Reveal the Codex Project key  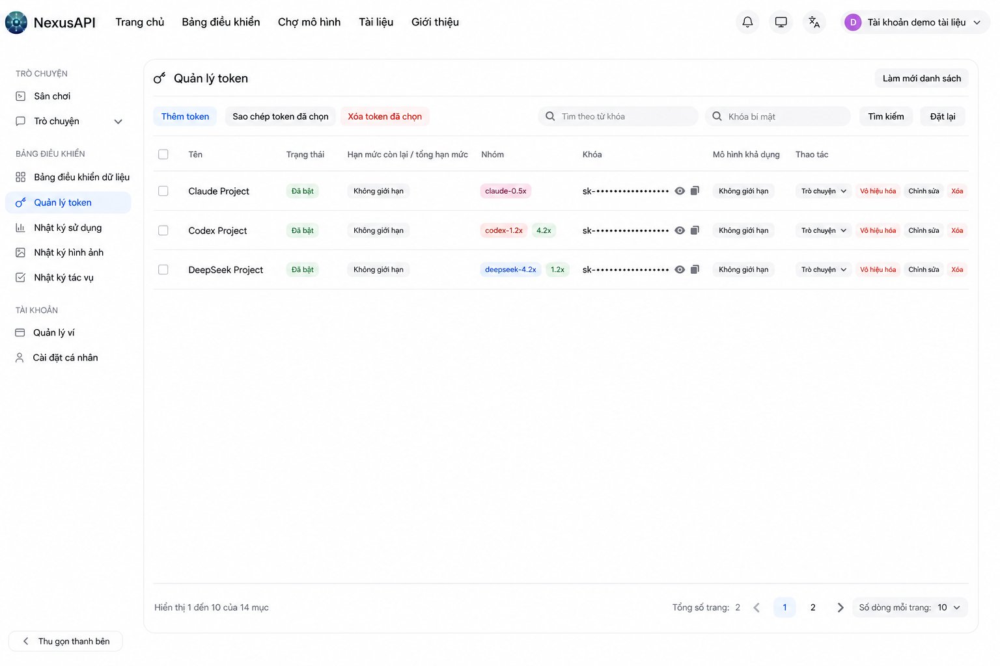pos(680,230)
